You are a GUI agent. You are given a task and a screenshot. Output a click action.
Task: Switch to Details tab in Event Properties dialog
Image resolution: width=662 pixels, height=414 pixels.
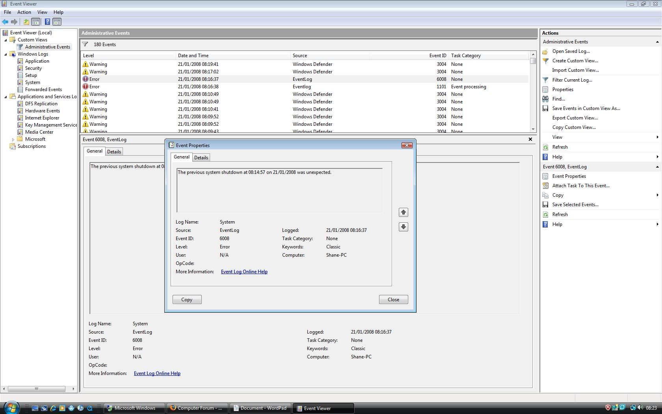(201, 158)
